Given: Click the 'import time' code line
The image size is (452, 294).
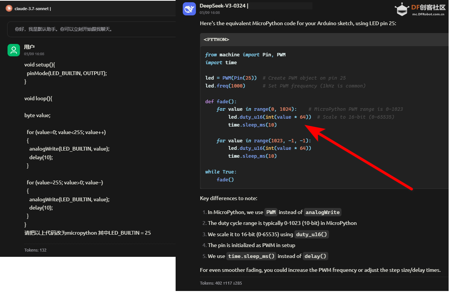Looking at the screenshot, I should coord(221,63).
